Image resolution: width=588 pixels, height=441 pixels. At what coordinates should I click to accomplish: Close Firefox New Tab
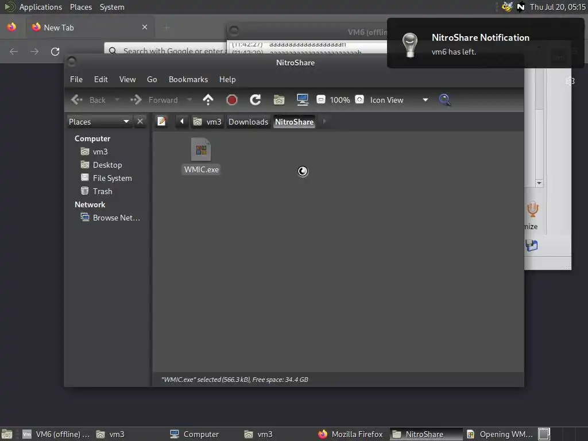[x=145, y=27]
